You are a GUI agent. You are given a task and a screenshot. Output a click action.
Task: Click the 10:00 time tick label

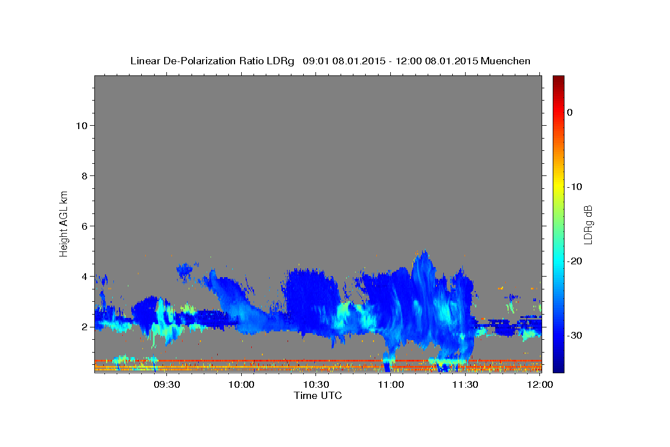(x=242, y=384)
